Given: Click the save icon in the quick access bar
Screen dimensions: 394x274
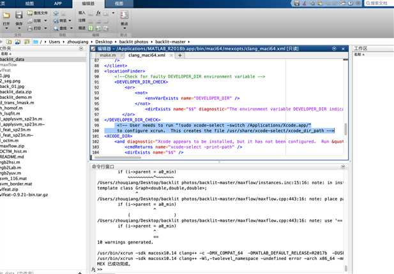Looking at the screenshot, I should 297,3.
